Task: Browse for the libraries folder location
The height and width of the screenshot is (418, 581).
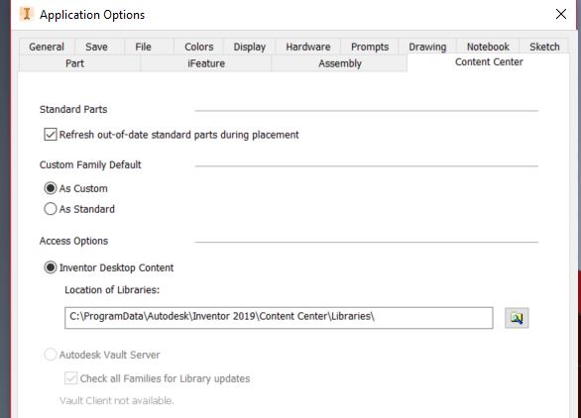Action: (x=517, y=318)
